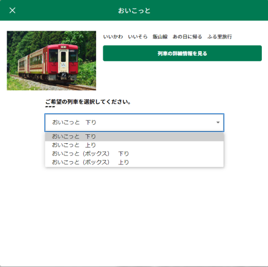
Task: Click the tagline text いいかわ いいそら 飯山線
Action: pyautogui.click(x=136, y=37)
